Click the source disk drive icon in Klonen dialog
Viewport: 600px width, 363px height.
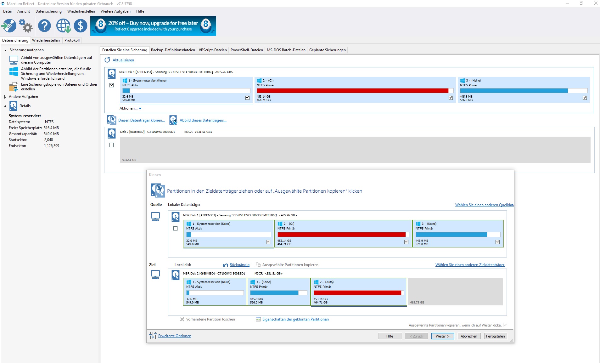click(176, 217)
